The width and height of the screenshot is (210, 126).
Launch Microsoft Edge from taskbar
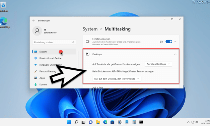105,122
